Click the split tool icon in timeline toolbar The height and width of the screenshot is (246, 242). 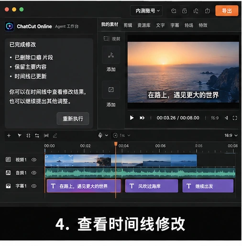click(x=28, y=136)
